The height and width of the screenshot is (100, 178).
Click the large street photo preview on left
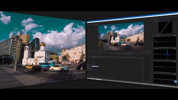pos(43,50)
